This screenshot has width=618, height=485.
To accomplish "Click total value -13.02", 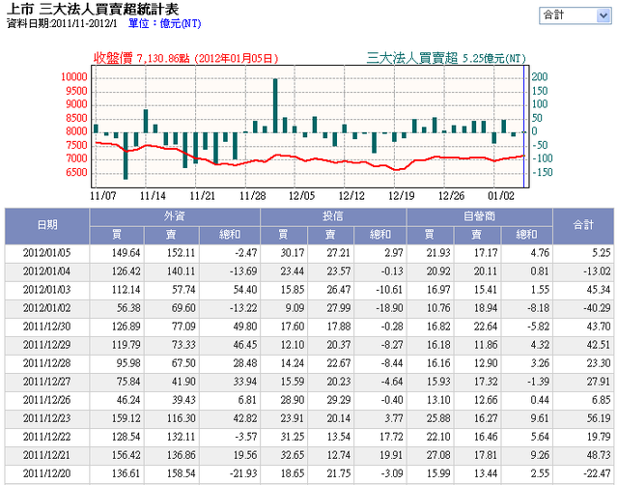I will click(x=597, y=271).
